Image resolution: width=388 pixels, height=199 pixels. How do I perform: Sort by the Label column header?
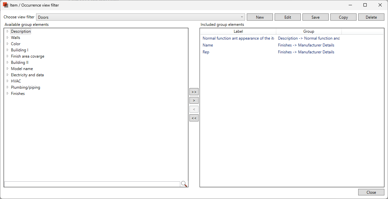(238, 31)
